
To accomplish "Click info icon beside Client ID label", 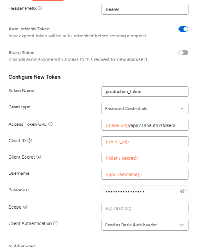I will pos(30,140).
